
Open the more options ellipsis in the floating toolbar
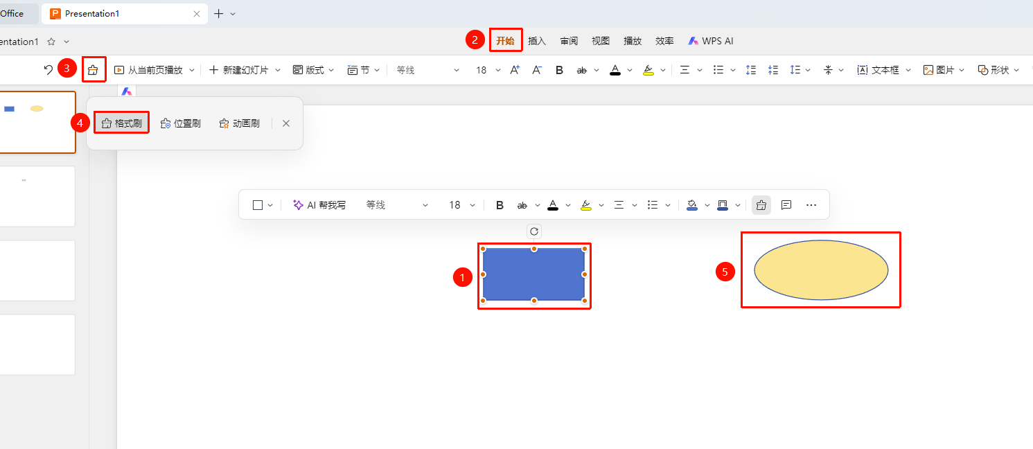(812, 205)
